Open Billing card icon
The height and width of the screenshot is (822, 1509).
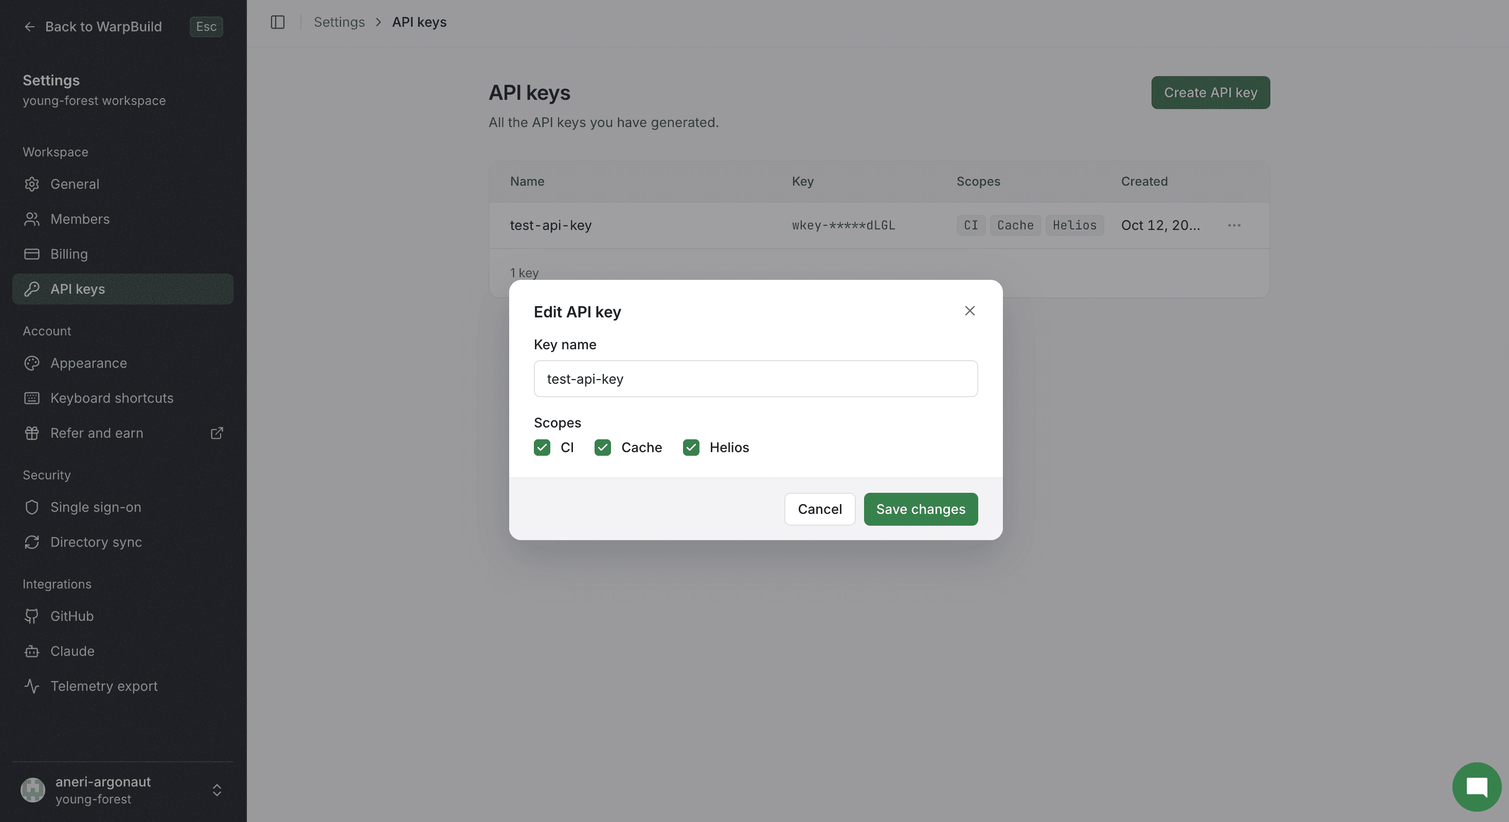(32, 254)
